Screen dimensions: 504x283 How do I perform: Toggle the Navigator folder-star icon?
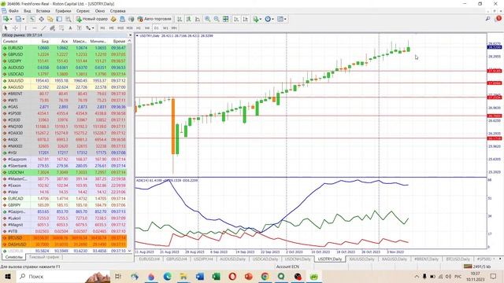click(50, 19)
